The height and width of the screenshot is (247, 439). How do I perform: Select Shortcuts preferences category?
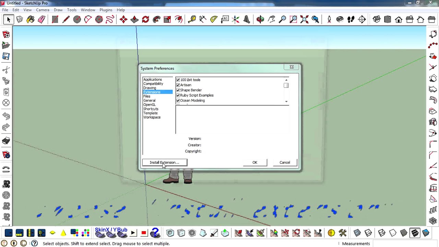[151, 109]
